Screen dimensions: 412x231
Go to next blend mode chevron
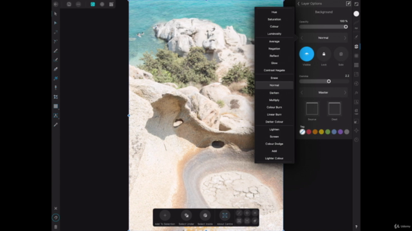point(345,38)
